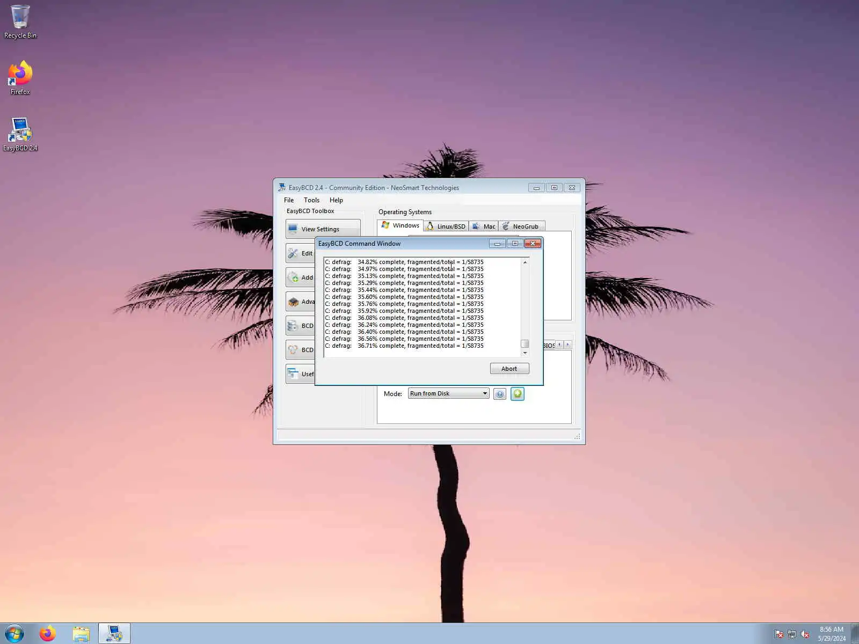Select the "36.08% complete" defrag line

(x=404, y=318)
